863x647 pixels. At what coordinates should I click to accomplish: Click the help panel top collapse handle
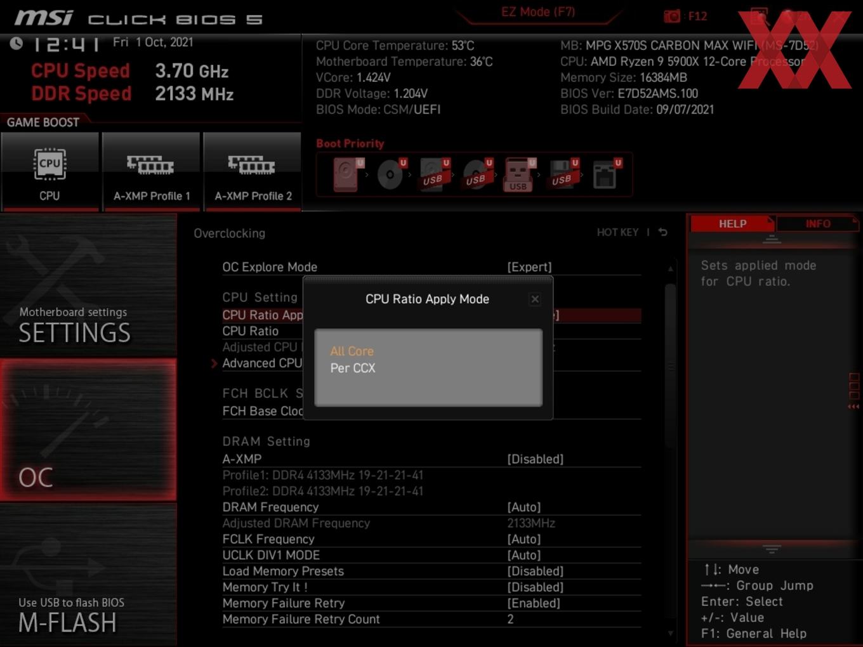[x=772, y=240]
